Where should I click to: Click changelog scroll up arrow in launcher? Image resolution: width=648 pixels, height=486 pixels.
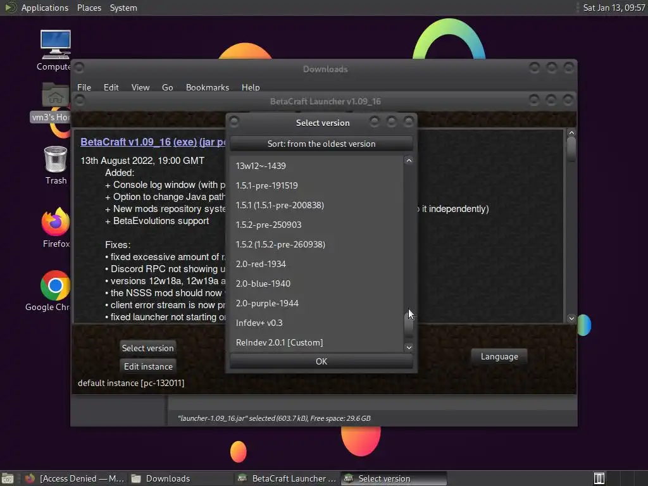pos(571,133)
